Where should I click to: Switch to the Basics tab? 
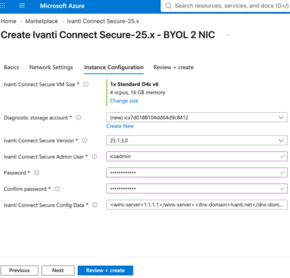[11, 67]
